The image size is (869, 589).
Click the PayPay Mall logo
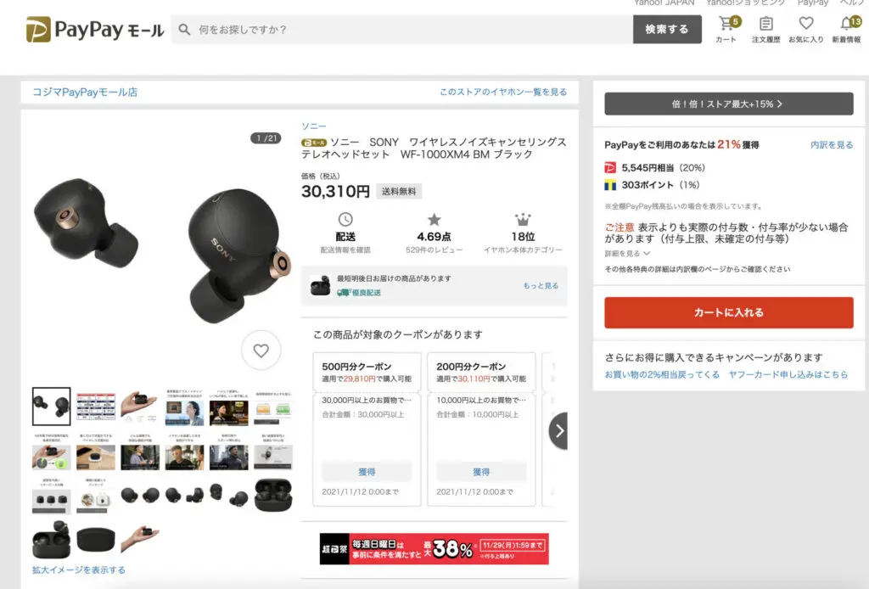pos(94,30)
